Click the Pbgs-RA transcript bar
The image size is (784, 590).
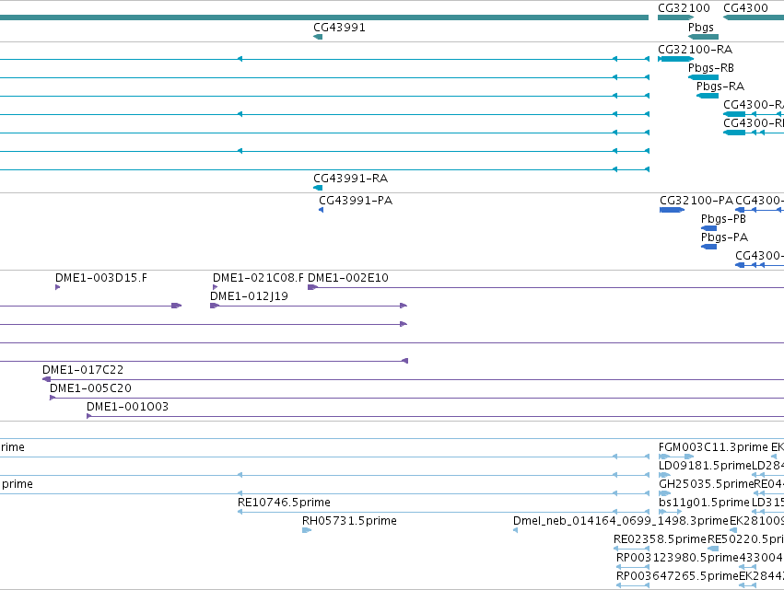pyautogui.click(x=708, y=96)
